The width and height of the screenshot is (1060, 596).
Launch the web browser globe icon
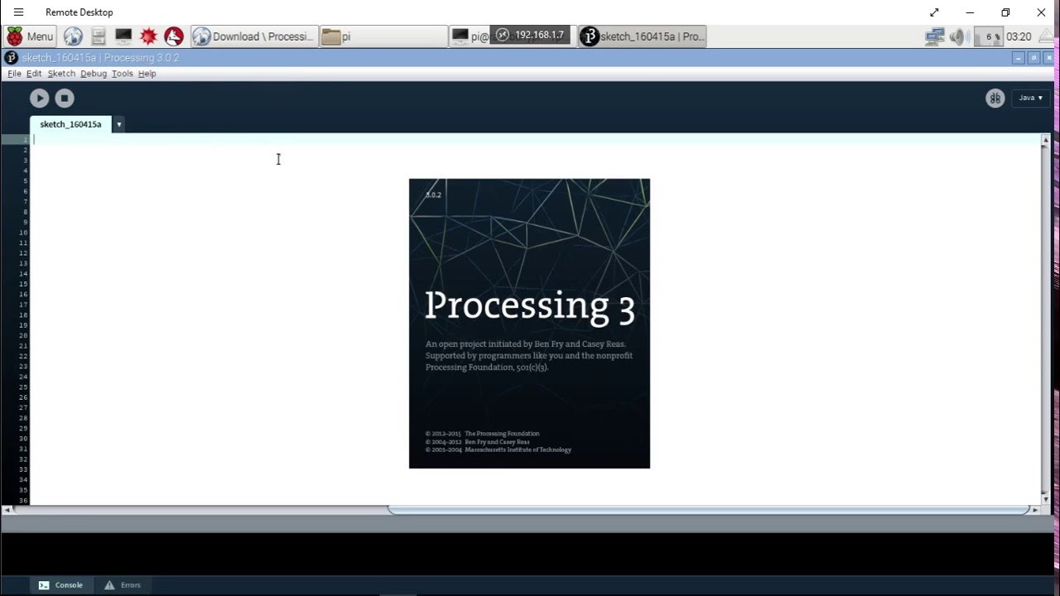coord(73,36)
